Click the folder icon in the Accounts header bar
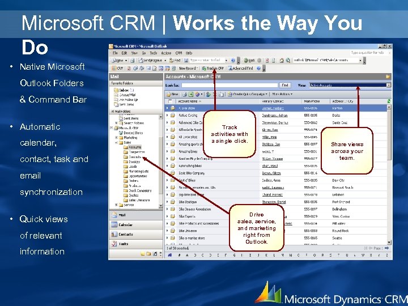 pyautogui.click(x=388, y=76)
